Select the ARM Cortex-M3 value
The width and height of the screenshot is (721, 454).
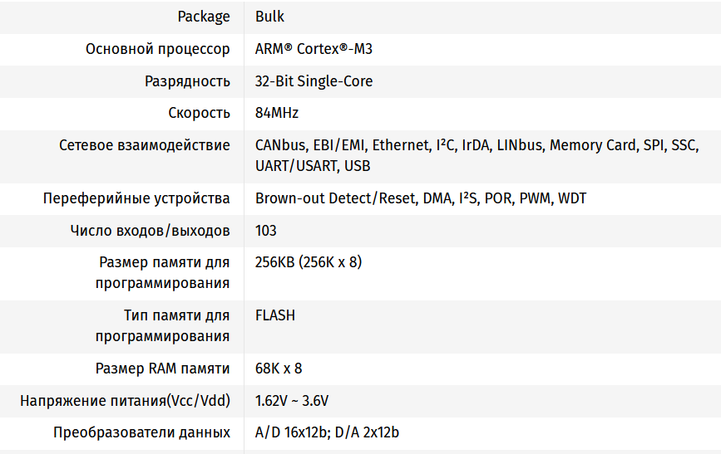coord(314,49)
